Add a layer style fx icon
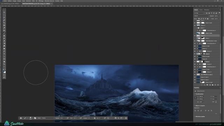 coord(204,85)
